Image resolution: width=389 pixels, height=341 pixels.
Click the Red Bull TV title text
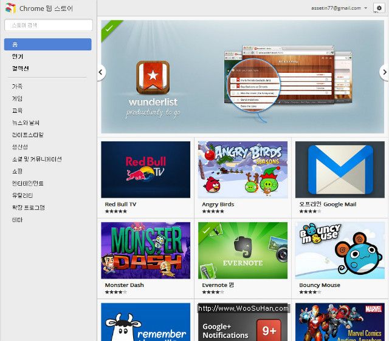120,204
